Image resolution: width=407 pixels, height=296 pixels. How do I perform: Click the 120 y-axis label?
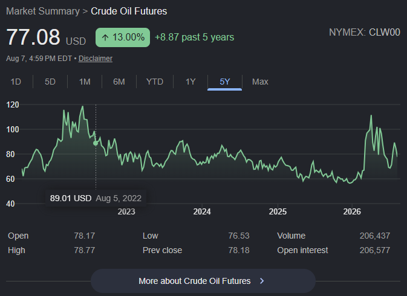(13, 105)
